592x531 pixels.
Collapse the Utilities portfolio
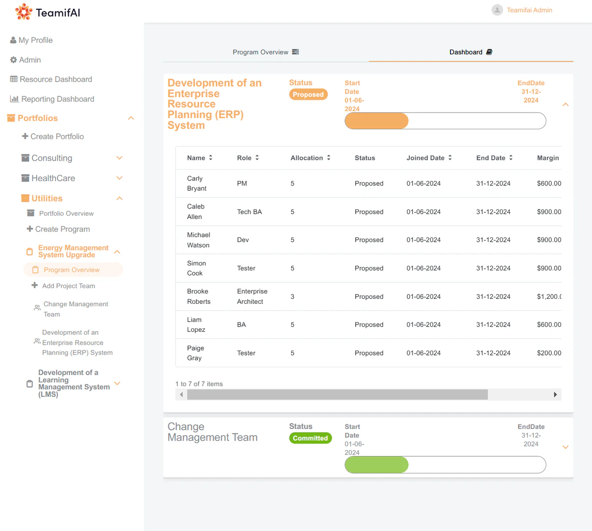pyautogui.click(x=119, y=198)
